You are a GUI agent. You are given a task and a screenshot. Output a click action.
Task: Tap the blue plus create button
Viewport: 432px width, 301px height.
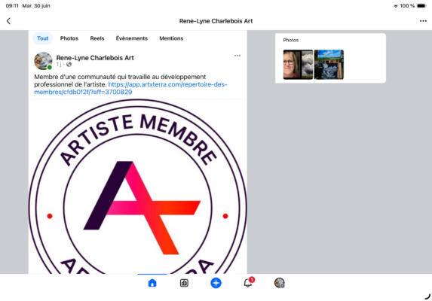216,283
